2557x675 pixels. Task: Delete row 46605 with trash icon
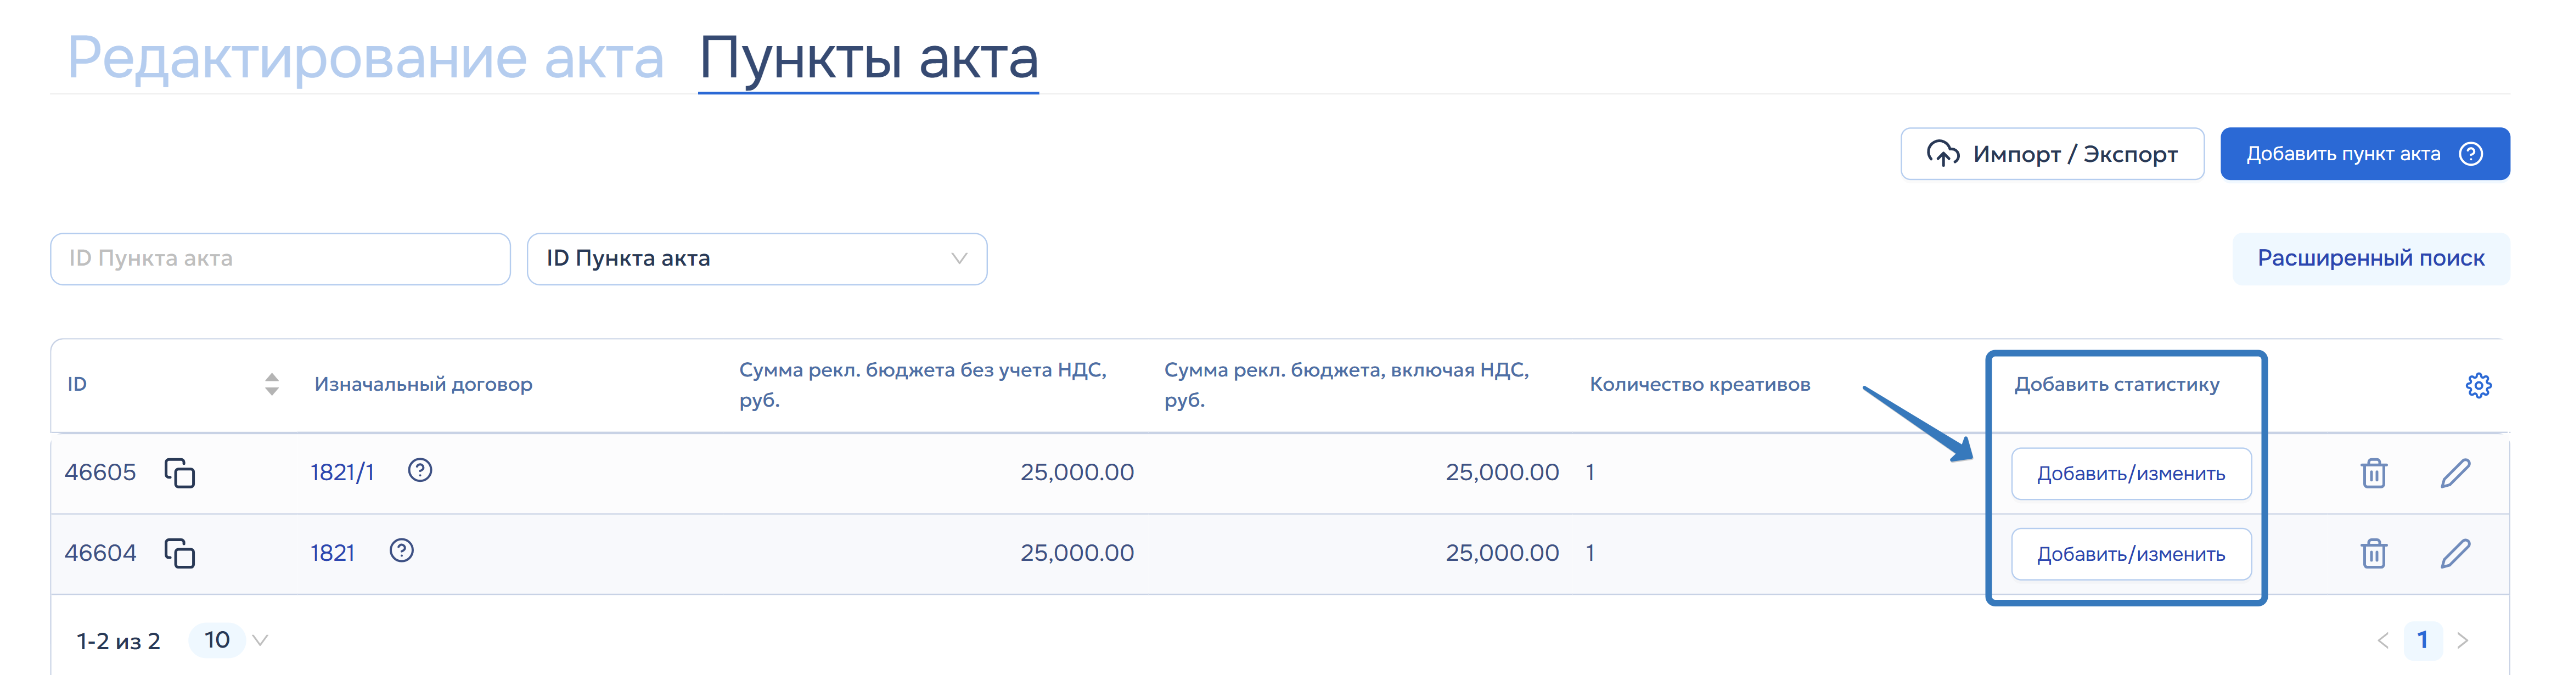click(2373, 474)
